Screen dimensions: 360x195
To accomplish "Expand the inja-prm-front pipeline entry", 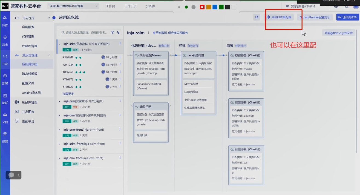I will pyautogui.click(x=59, y=130).
